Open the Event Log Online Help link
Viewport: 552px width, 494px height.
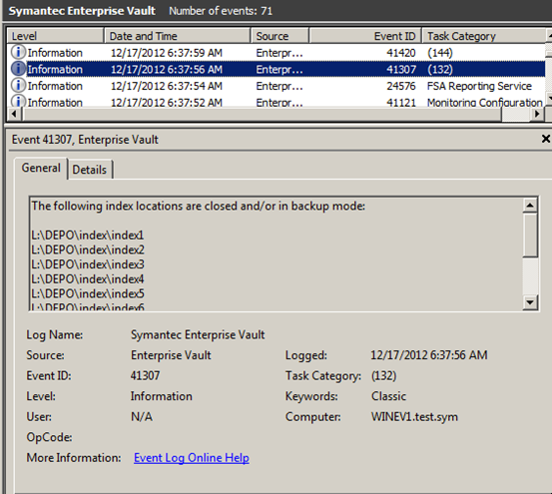point(192,458)
